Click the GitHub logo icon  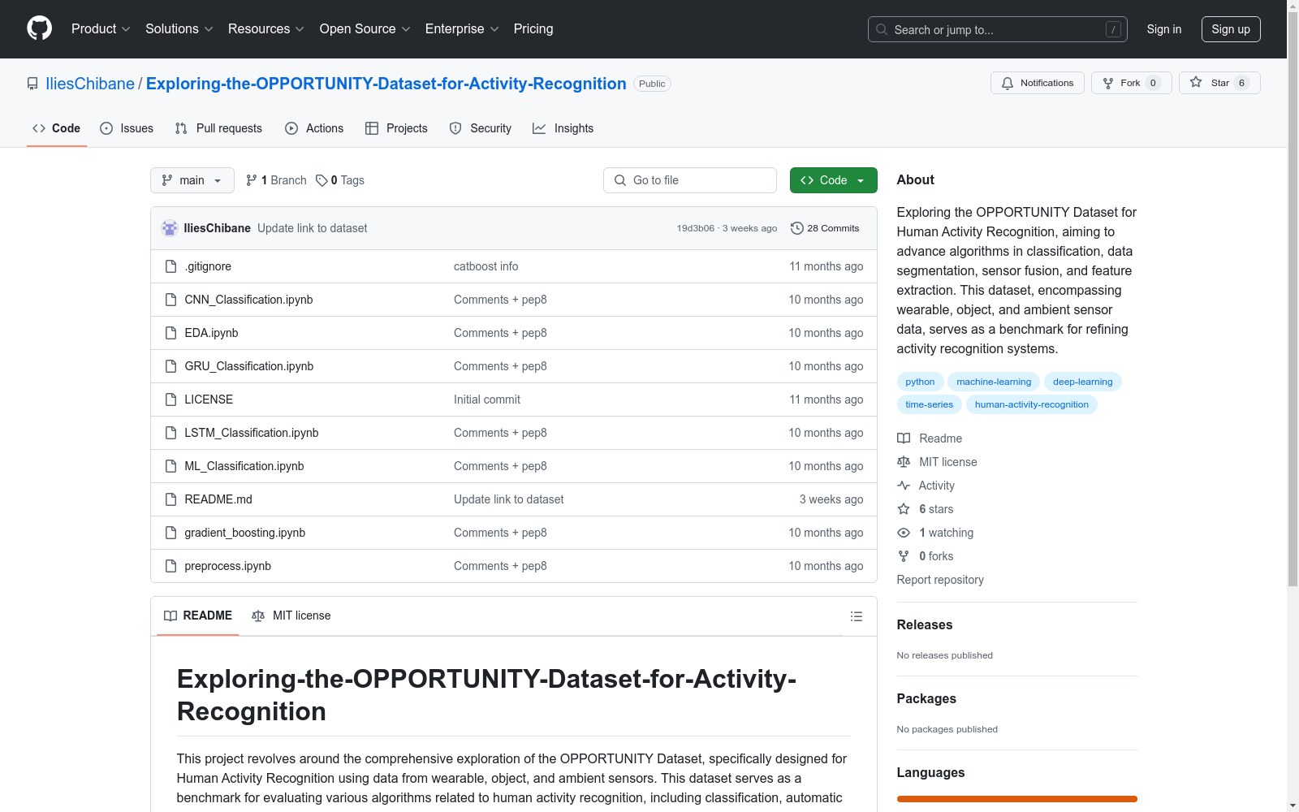tap(39, 28)
